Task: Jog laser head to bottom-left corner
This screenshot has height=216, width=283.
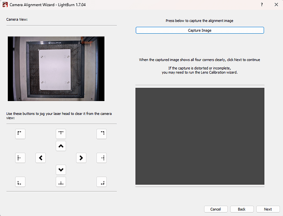Action: [20, 182]
